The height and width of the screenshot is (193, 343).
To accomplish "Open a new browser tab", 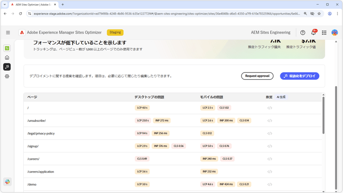I will [63, 5].
